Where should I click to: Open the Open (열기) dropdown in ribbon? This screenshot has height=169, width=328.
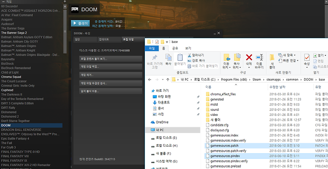coord(320,55)
